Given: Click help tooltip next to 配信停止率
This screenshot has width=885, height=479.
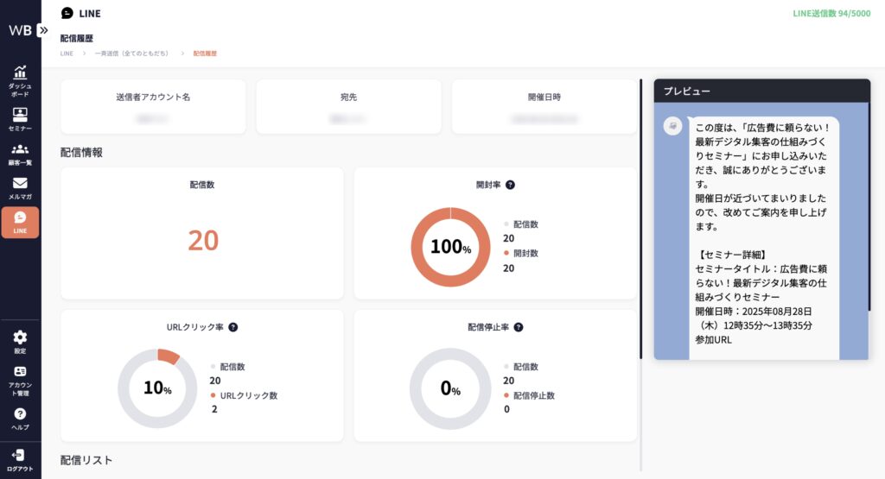Looking at the screenshot, I should point(518,327).
